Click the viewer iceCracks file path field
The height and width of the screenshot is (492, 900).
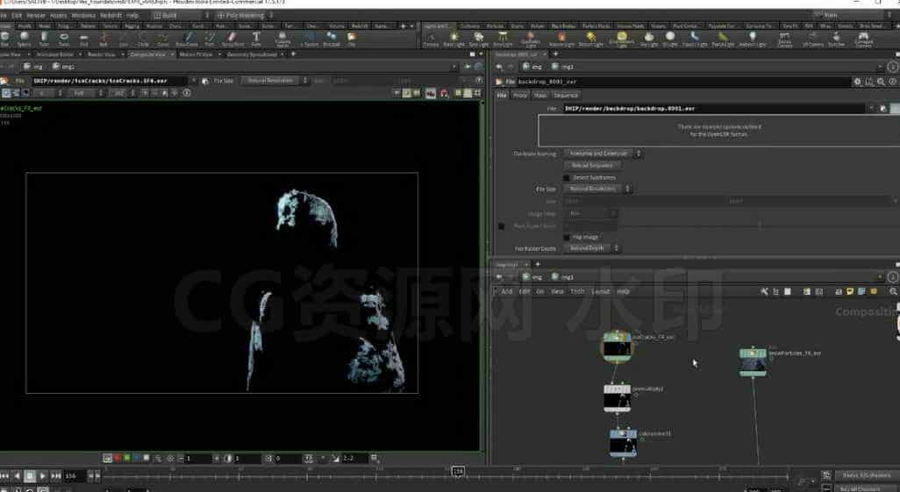point(111,81)
